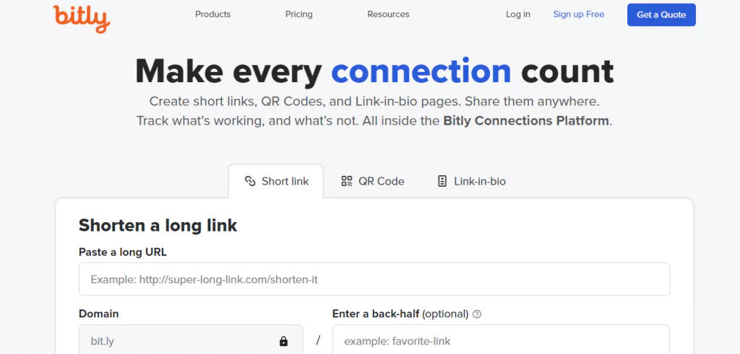Focus the back-half input field
Viewport: 740px width, 354px height.
pos(501,341)
